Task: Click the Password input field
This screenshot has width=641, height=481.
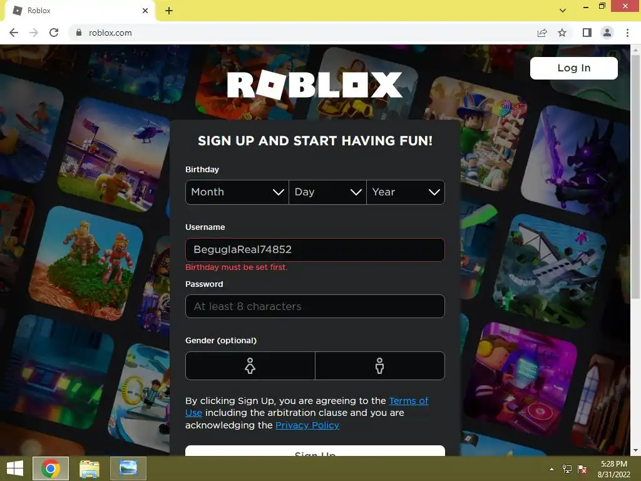Action: click(315, 306)
